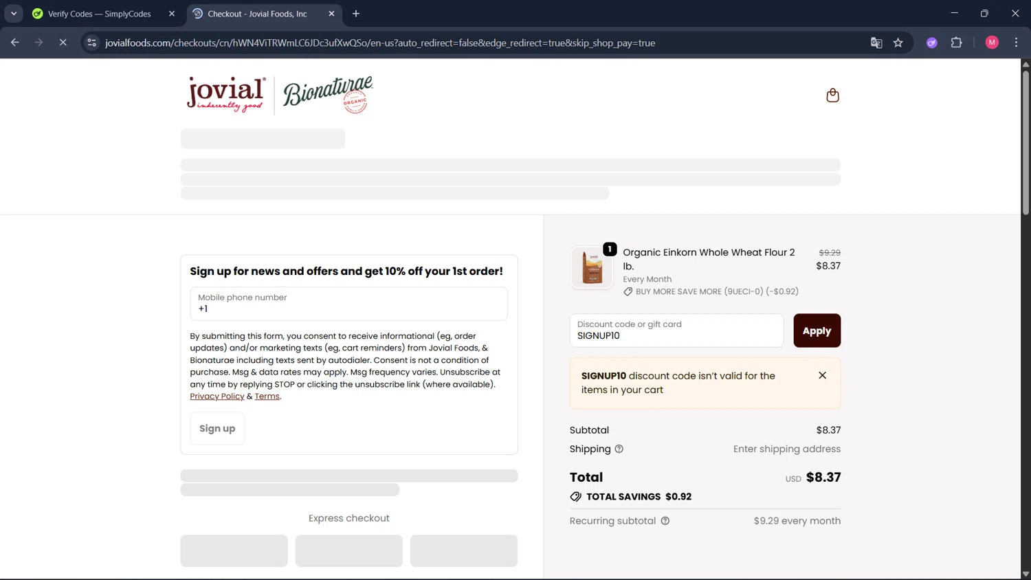Open the Terms link
1031x580 pixels.
tap(267, 397)
